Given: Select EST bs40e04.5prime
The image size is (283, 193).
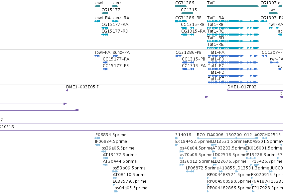Looking at the screenshot, I should click(182, 151).
